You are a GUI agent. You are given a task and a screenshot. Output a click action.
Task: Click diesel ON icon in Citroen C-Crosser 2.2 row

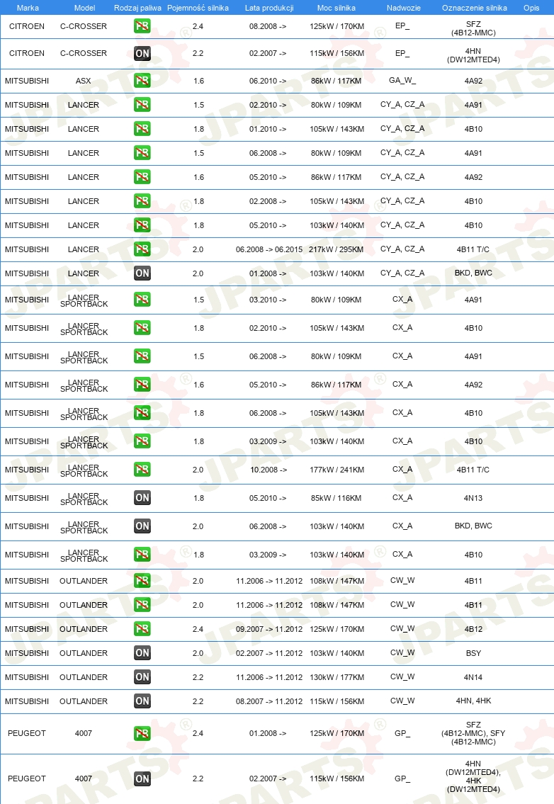point(142,53)
